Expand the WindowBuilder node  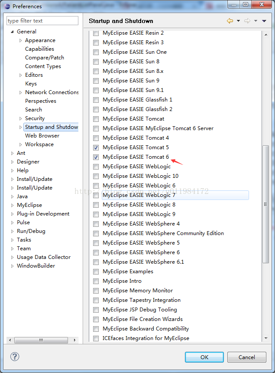pyautogui.click(x=13, y=266)
